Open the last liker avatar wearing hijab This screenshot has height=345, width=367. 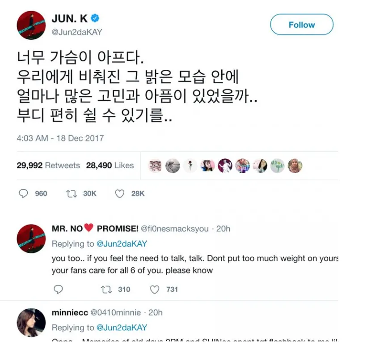(x=295, y=166)
